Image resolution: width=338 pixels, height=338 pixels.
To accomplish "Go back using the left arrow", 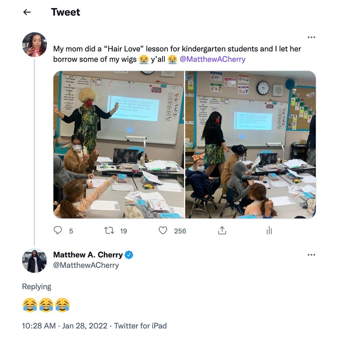I will click(x=27, y=12).
